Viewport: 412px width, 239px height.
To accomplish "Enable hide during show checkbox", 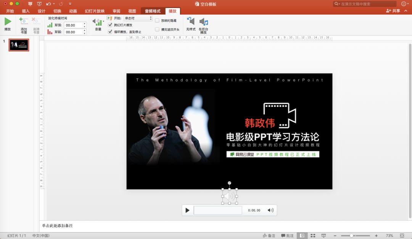I will [x=157, y=21].
